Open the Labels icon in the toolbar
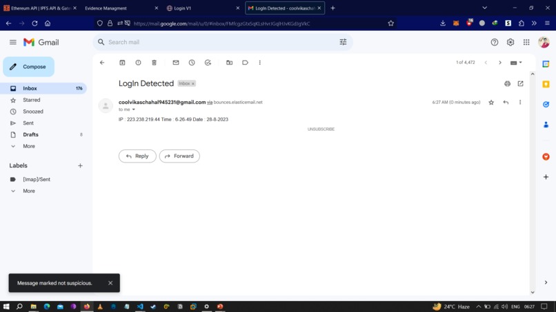Screen dimensions: 556x312 pos(245,63)
